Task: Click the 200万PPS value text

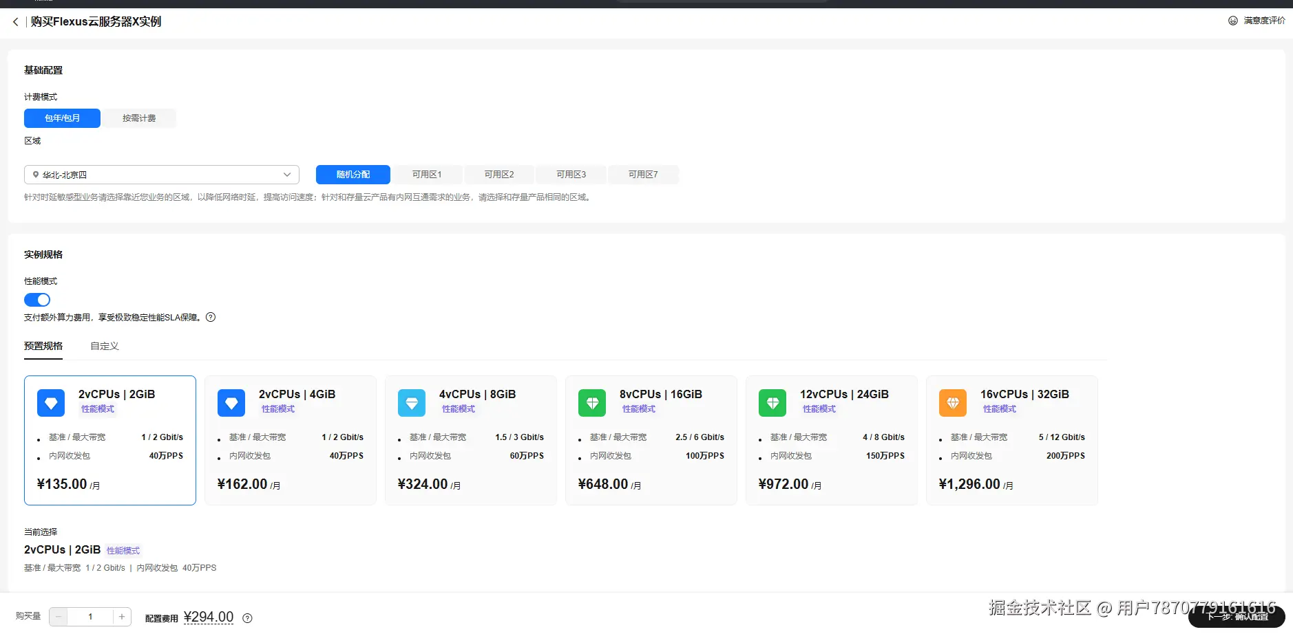Action: coord(1066,456)
